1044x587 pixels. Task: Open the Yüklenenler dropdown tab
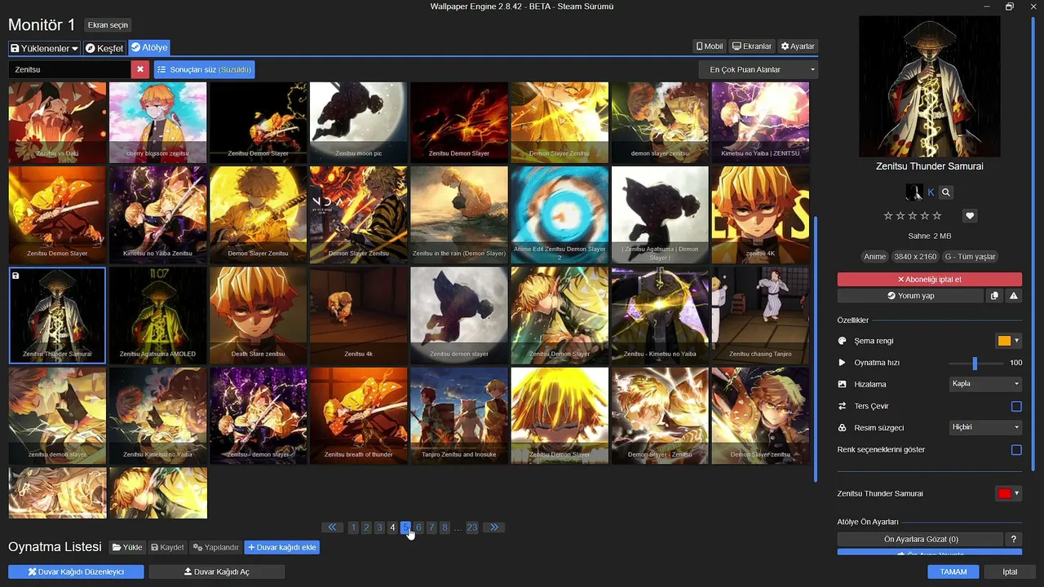click(44, 48)
